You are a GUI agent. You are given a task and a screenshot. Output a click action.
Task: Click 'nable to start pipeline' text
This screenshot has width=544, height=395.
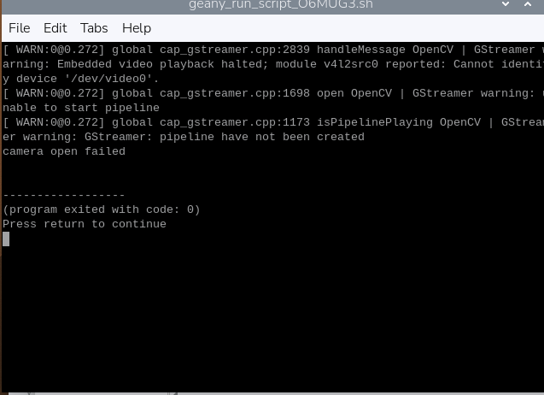[81, 108]
